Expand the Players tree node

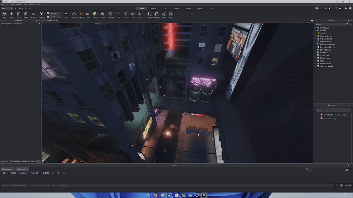click(x=316, y=31)
